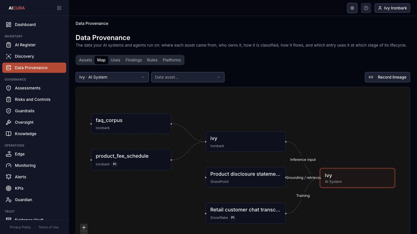This screenshot has height=234, width=417.
Task: Open the help question mark icon
Action: coord(366,8)
